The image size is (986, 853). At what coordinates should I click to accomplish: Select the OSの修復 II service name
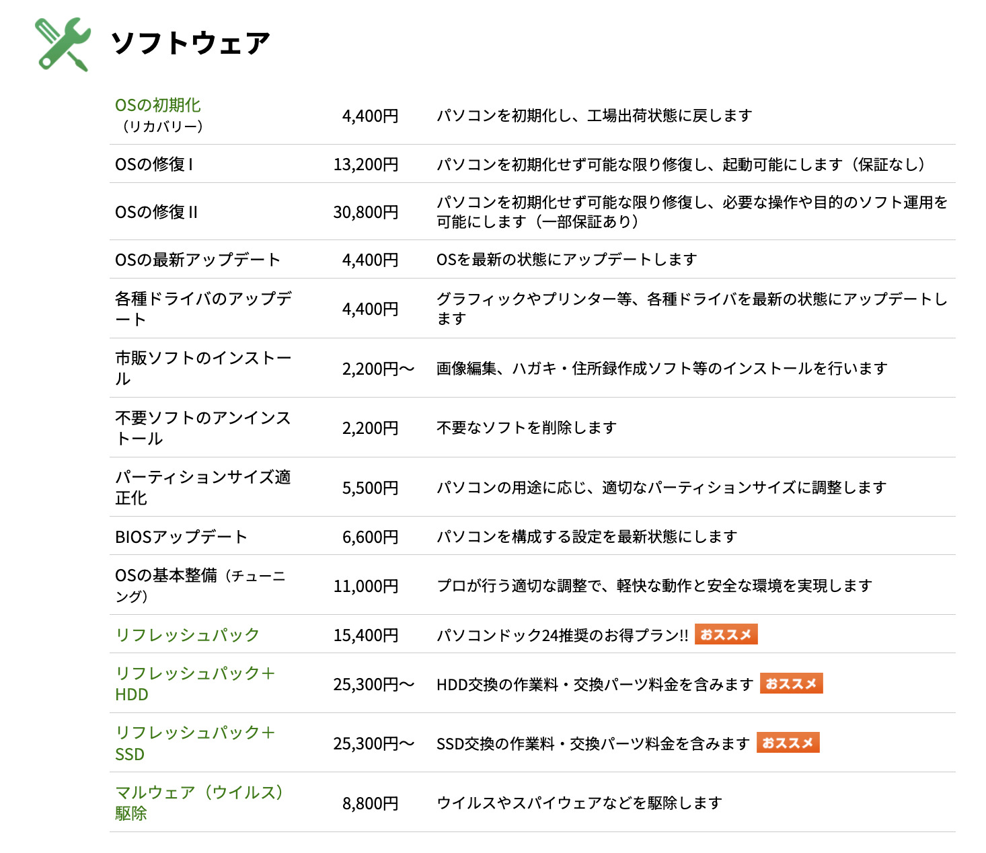156,212
